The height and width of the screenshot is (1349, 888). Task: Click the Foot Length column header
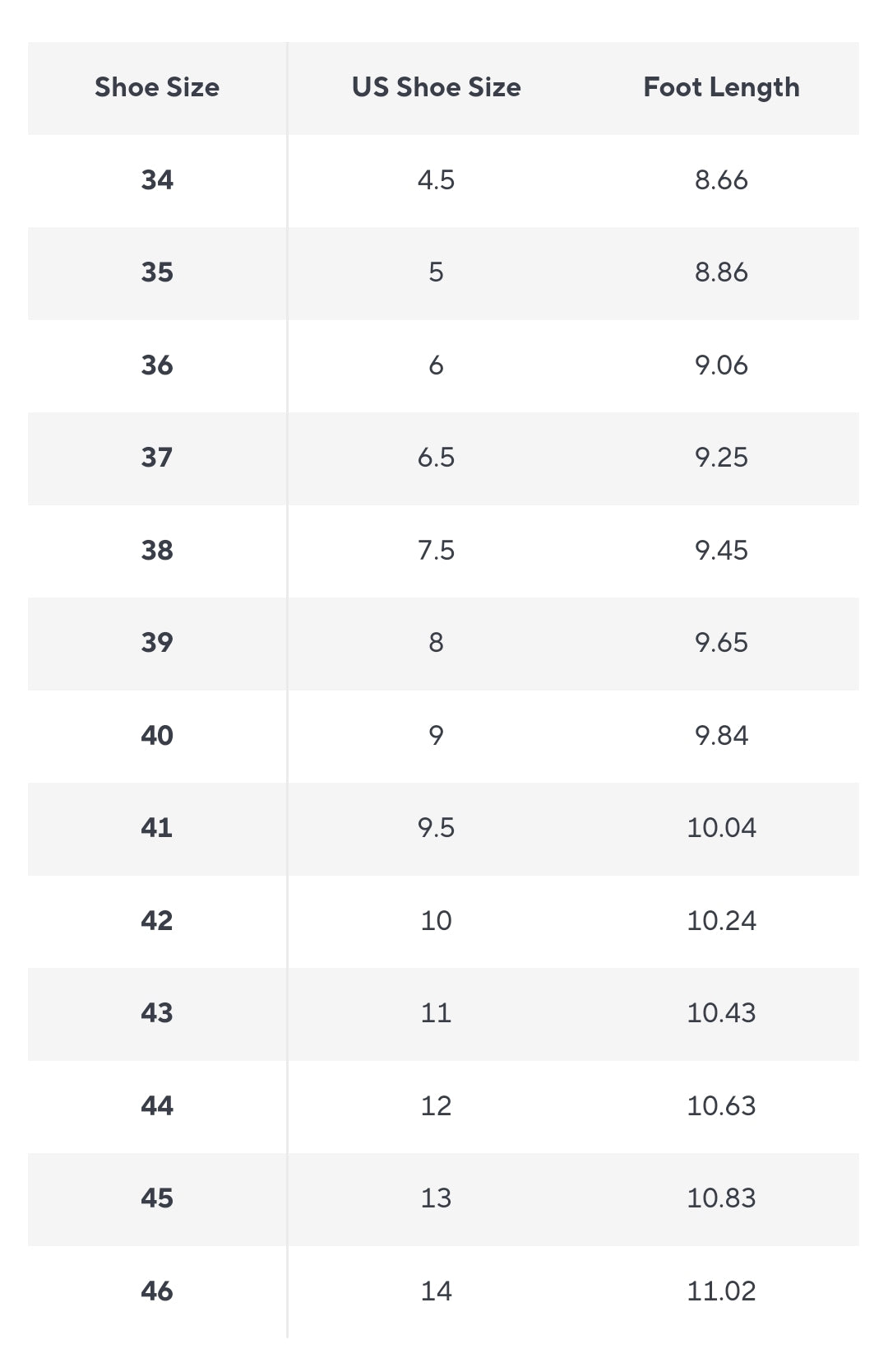pos(721,87)
